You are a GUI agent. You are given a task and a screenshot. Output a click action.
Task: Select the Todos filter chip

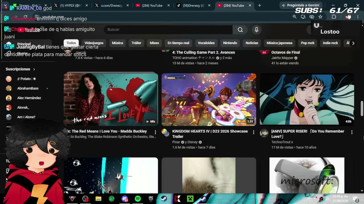pyautogui.click(x=71, y=43)
